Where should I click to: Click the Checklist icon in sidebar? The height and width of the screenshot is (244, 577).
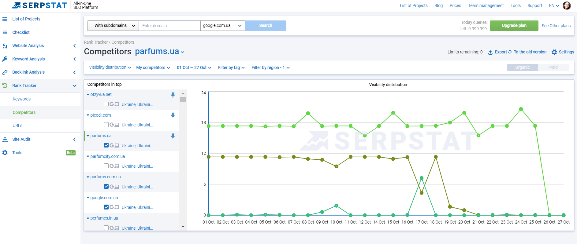pos(5,32)
